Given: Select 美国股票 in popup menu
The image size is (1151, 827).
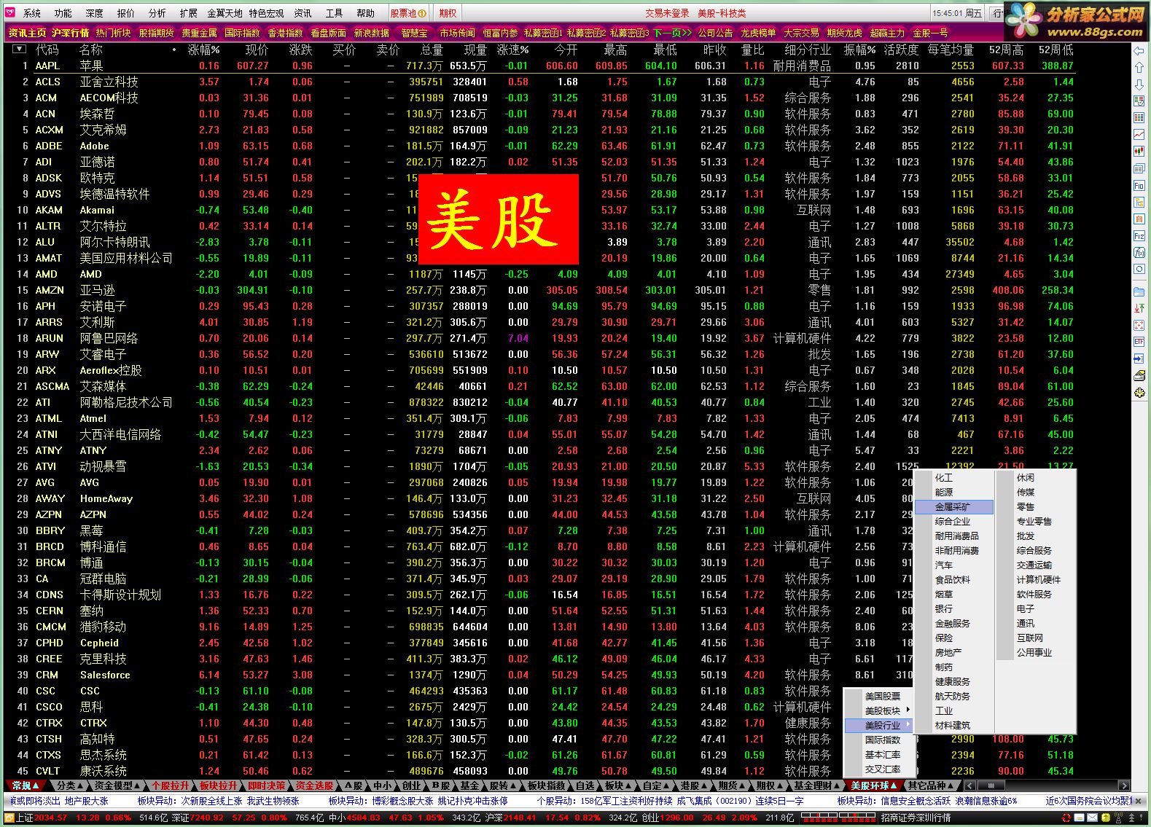Looking at the screenshot, I should (883, 696).
